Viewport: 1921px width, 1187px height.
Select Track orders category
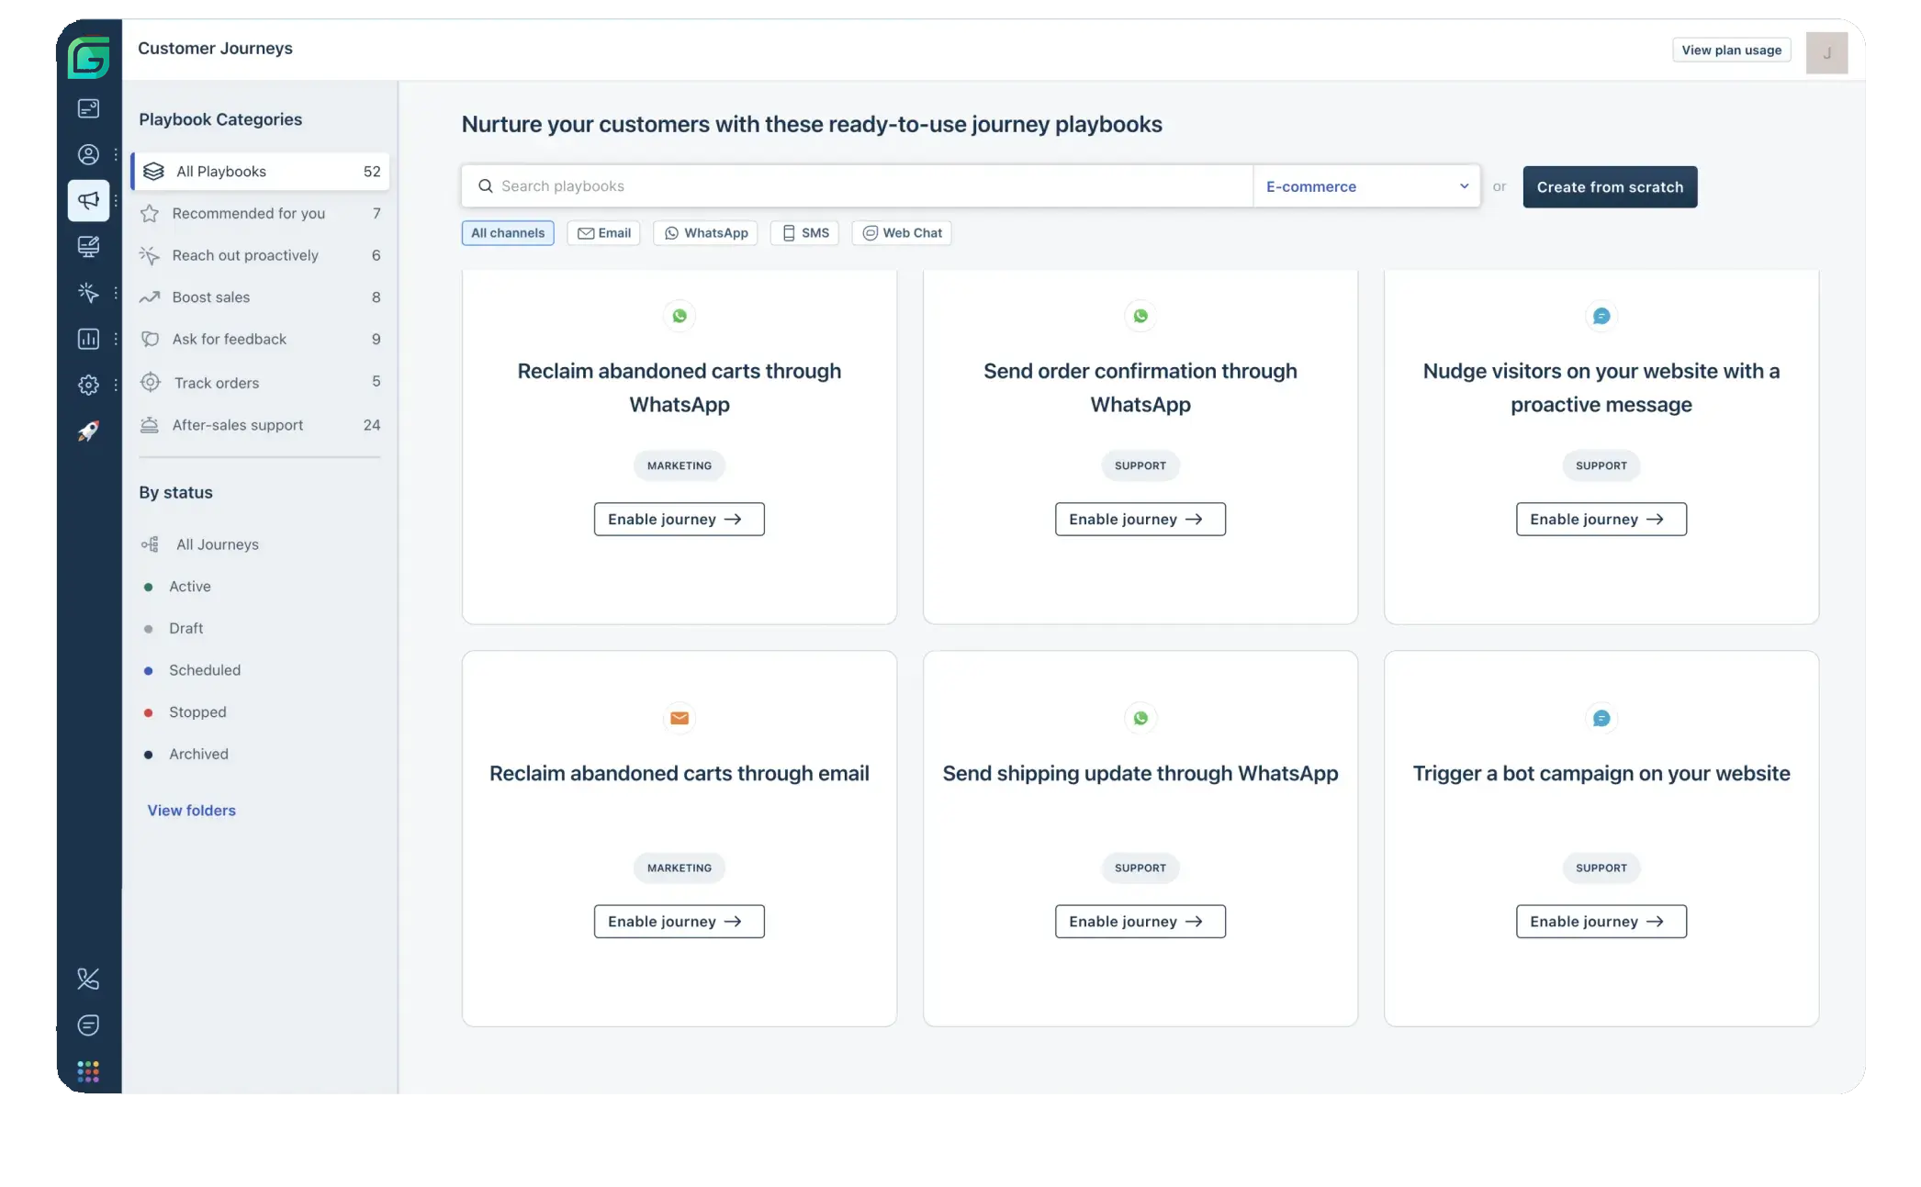click(261, 382)
